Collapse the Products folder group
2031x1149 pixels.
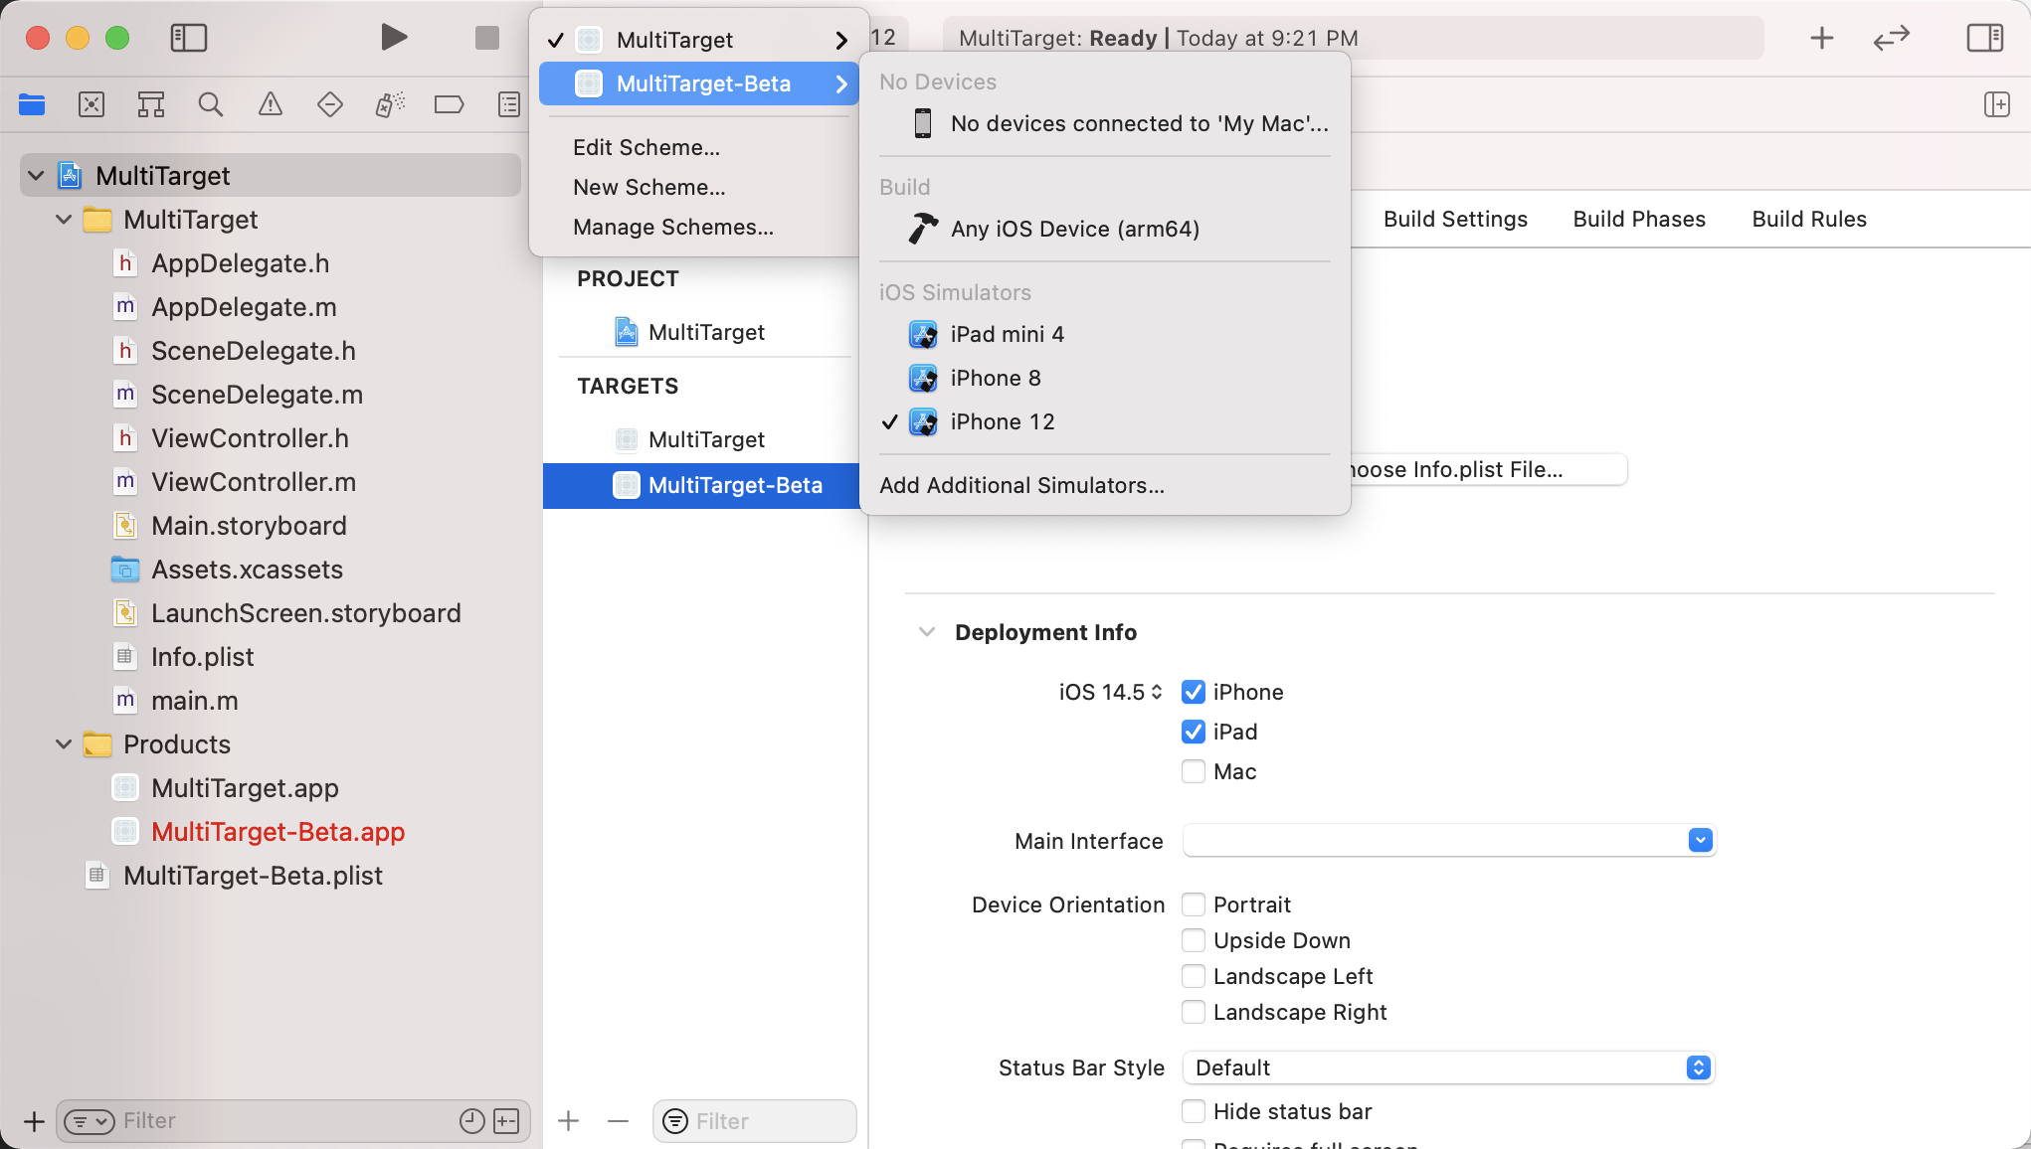(x=64, y=744)
